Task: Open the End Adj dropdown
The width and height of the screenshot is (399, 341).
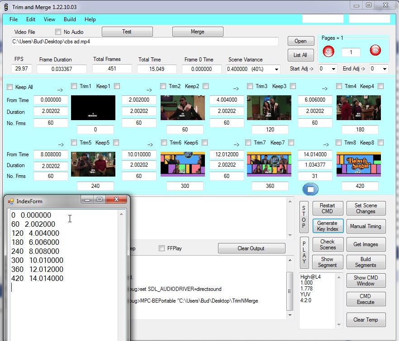Action: [x=385, y=69]
